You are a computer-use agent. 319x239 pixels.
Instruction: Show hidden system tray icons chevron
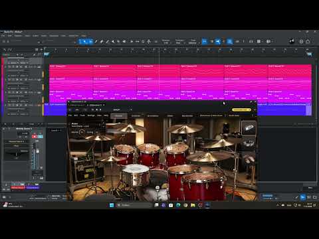click(277, 205)
